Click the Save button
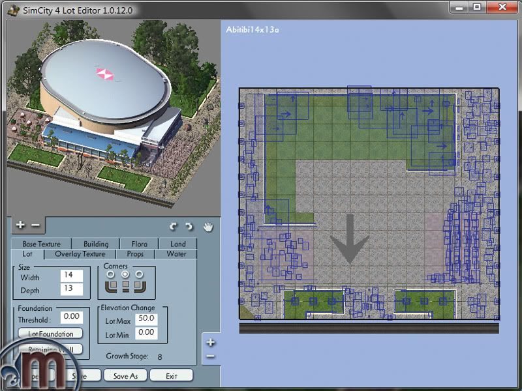The width and height of the screenshot is (522, 391). (80, 376)
